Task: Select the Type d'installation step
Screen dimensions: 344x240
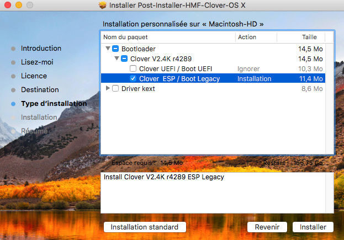Action: coord(54,104)
